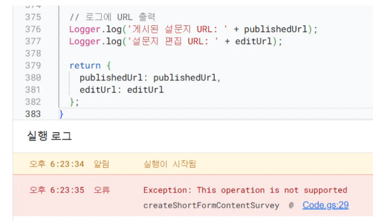The width and height of the screenshot is (373, 221).
Task: Click the 'publishedUrl: publishedUrl,' property line
Action: (x=150, y=78)
